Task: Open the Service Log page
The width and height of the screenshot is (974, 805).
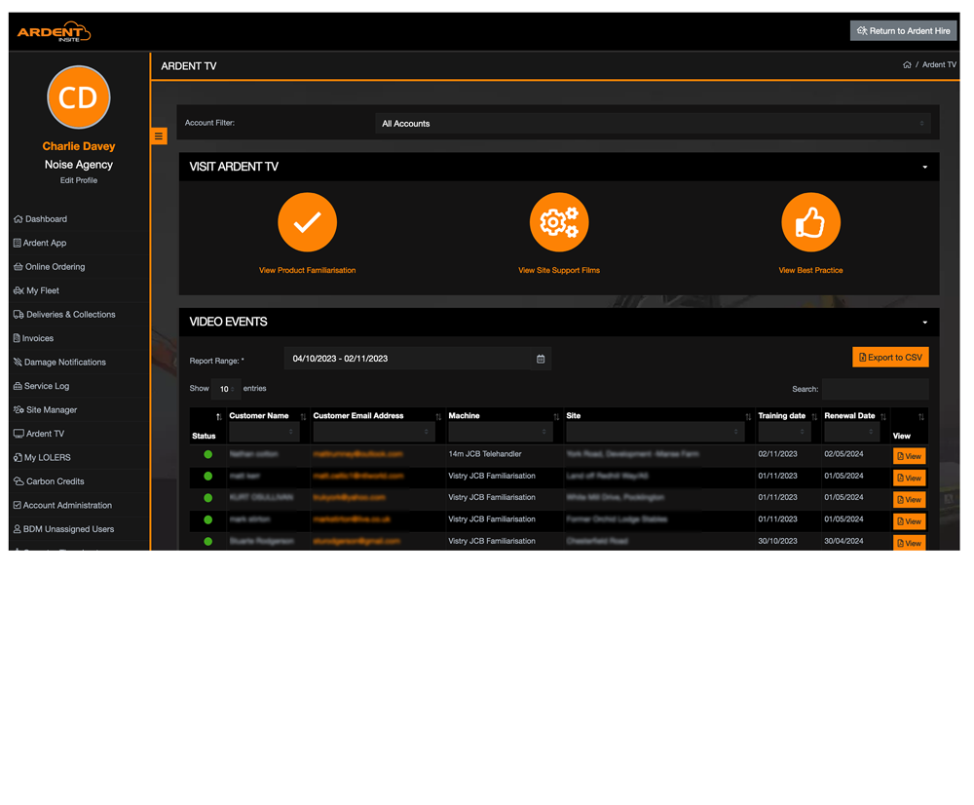Action: (42, 386)
